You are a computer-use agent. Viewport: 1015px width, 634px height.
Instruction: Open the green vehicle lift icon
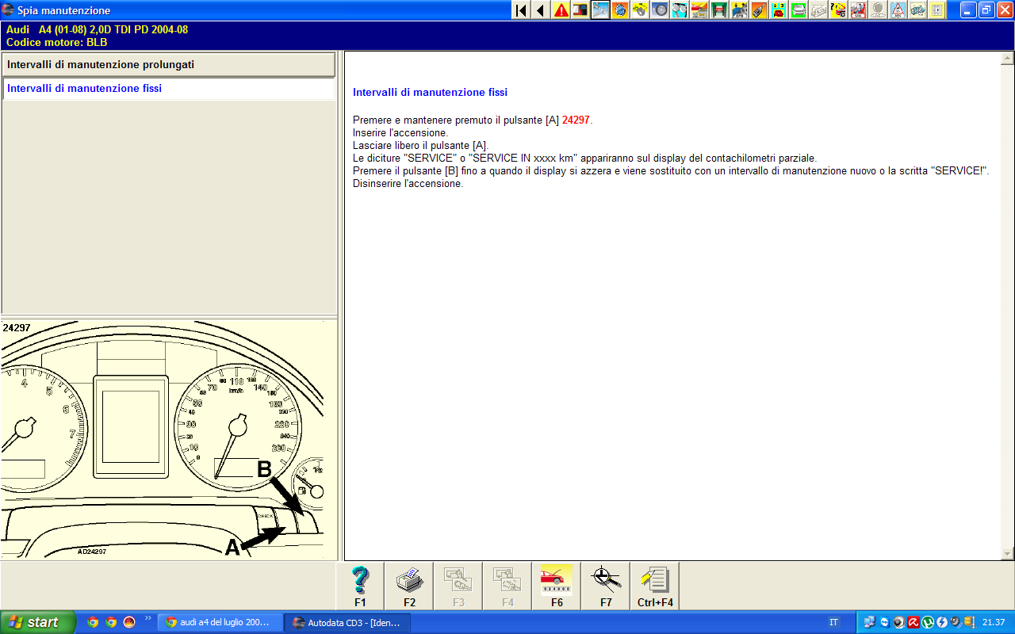719,10
